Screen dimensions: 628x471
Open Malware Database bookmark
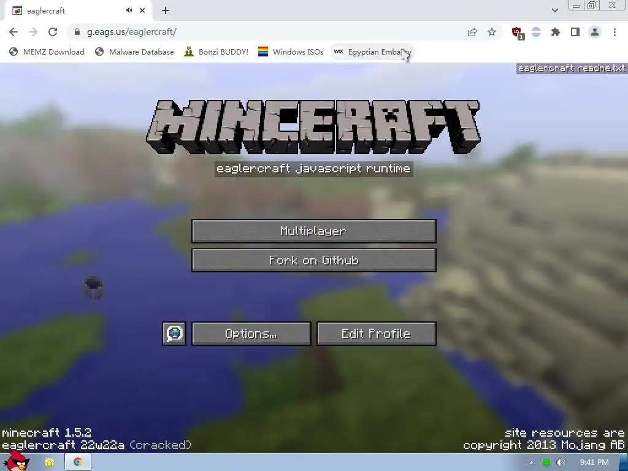pos(134,52)
